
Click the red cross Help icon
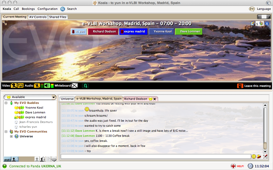point(233,166)
